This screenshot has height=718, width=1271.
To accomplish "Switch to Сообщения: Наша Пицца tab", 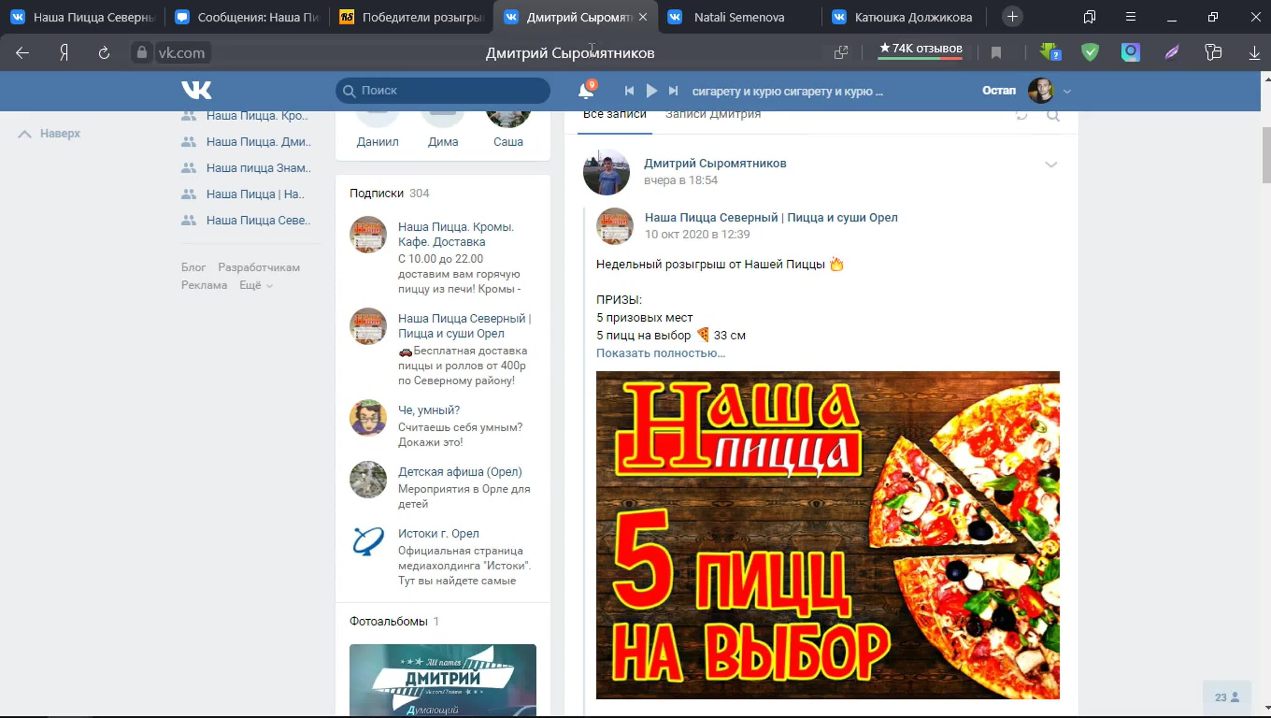I will 247,17.
